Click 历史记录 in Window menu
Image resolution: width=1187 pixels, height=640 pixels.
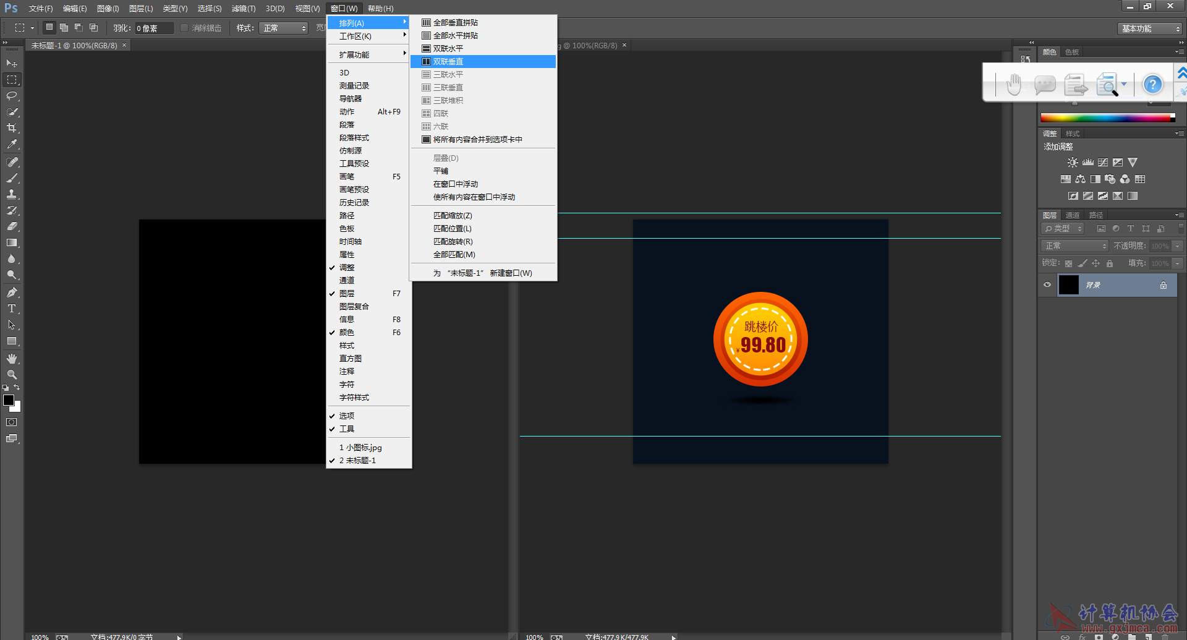(x=369, y=203)
